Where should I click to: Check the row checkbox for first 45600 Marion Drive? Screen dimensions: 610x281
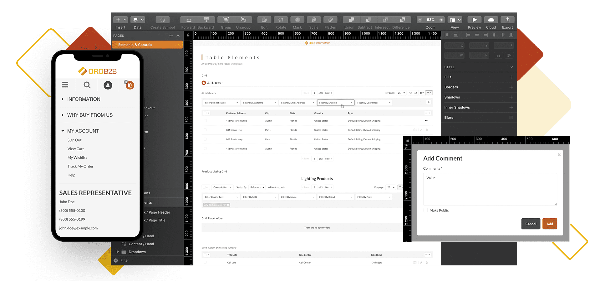(x=205, y=121)
